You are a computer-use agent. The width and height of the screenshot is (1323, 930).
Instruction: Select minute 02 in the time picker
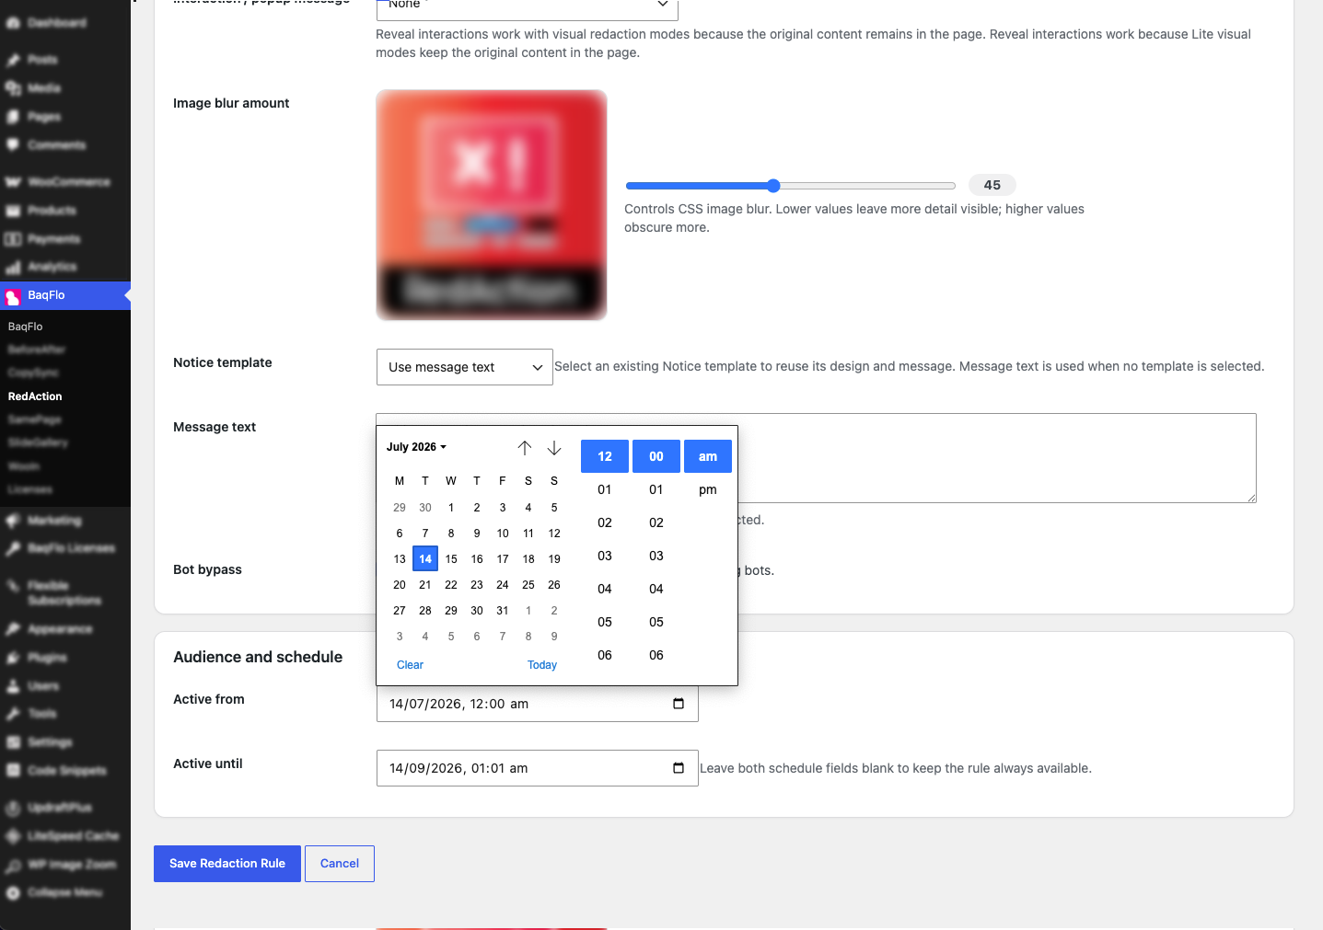[x=656, y=522]
